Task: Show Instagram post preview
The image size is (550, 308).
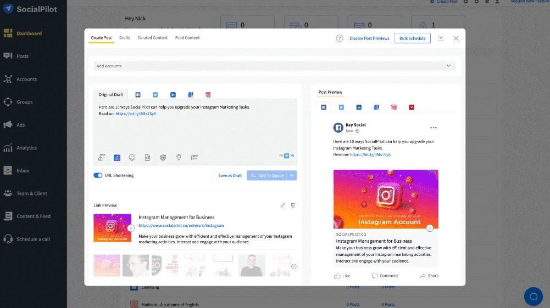Action: tap(394, 107)
